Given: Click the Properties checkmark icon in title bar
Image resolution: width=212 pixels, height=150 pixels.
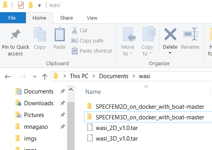Looking at the screenshot, I should [21, 5].
